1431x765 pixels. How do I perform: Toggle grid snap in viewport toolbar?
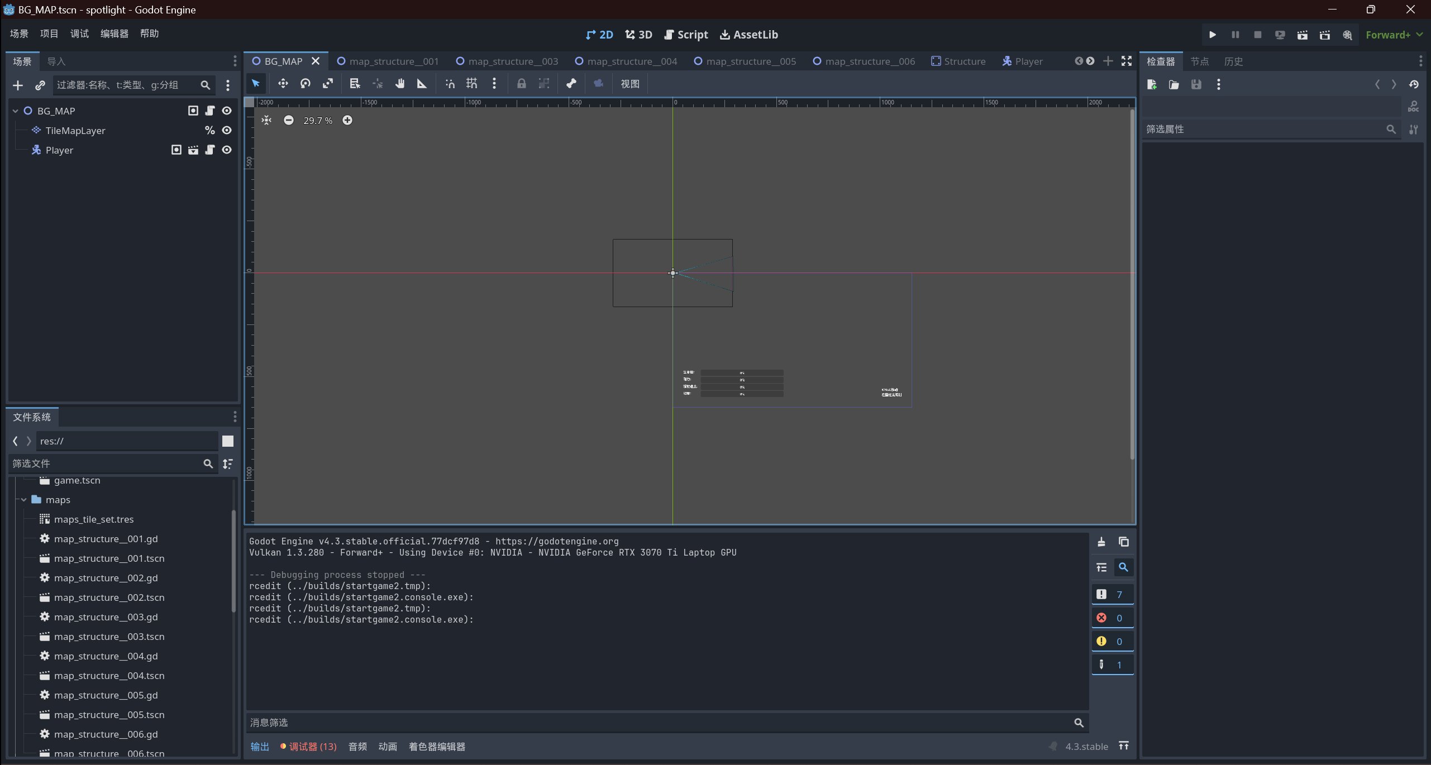click(x=472, y=84)
